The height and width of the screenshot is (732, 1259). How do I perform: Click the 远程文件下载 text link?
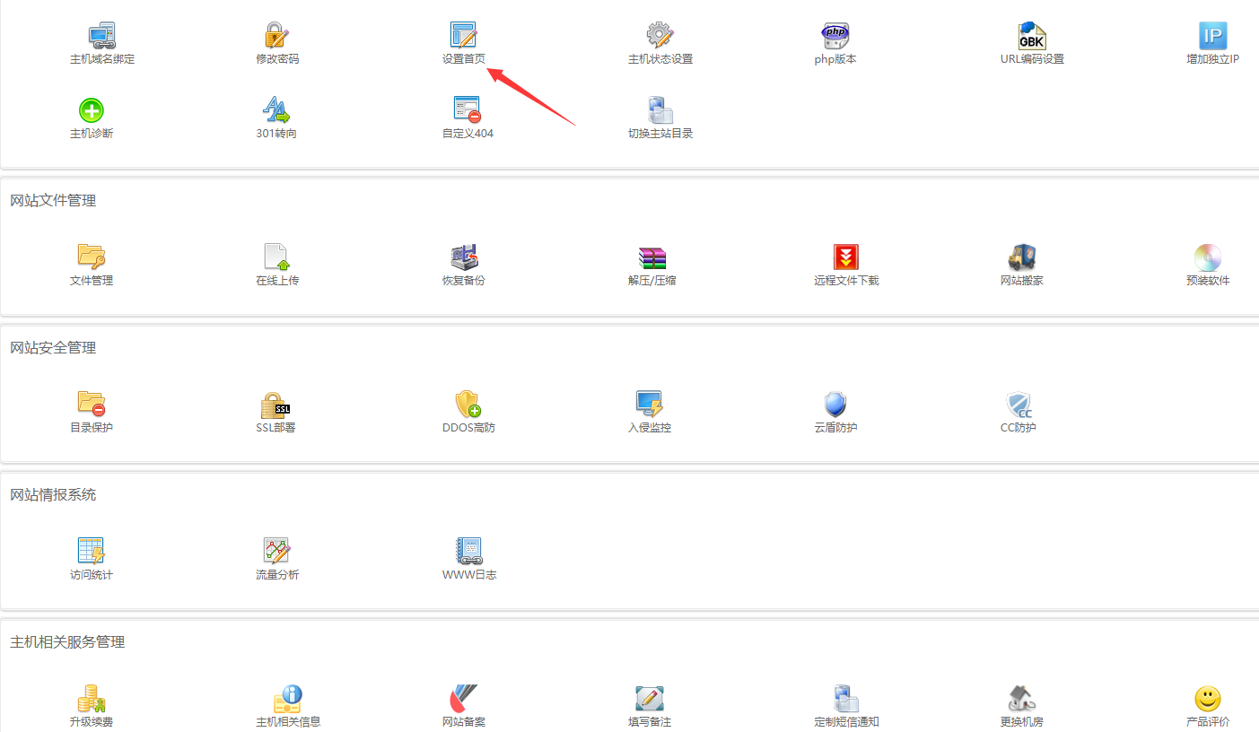pyautogui.click(x=845, y=281)
